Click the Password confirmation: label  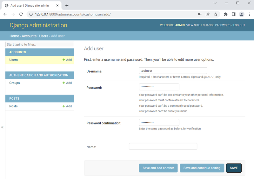click(x=104, y=123)
